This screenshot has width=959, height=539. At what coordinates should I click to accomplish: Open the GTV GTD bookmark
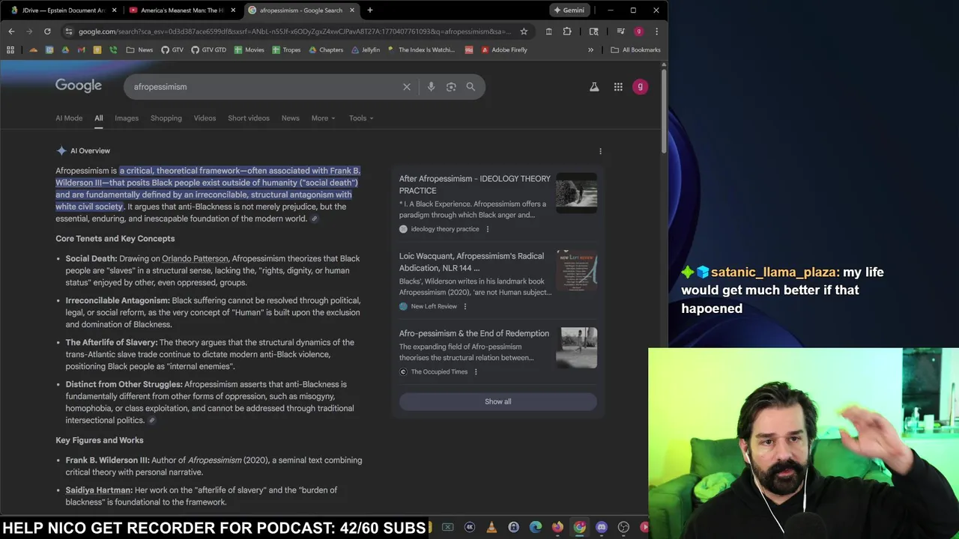point(208,49)
